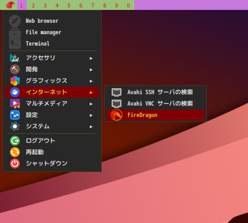This screenshot has height=223, width=248.
Task: Click the ログアウト green icon
Action: pyautogui.click(x=15, y=141)
